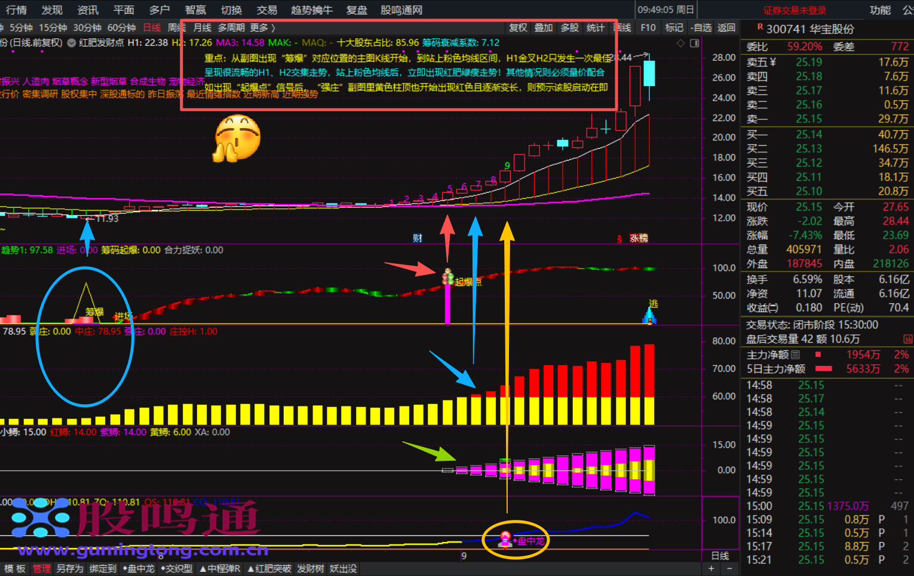914x576 pixels.
Task: Switch chart to the 5分钟 period
Action: tap(21, 27)
